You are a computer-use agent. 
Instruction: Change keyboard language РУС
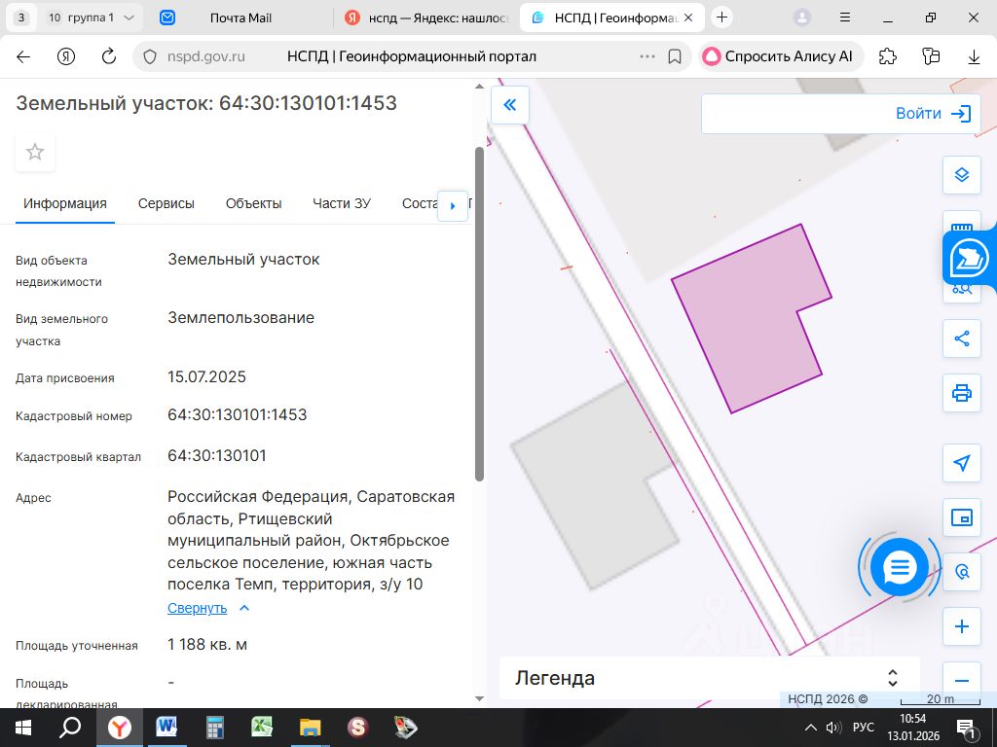click(x=864, y=728)
